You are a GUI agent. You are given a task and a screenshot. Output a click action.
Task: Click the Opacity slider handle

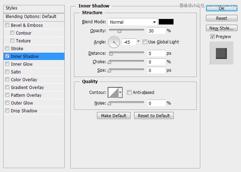click(x=119, y=31)
